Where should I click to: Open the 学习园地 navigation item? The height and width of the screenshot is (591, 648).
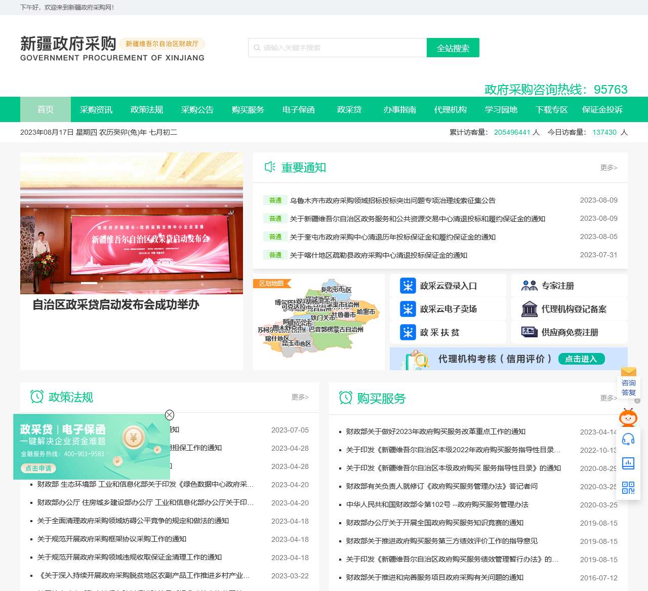(x=501, y=109)
